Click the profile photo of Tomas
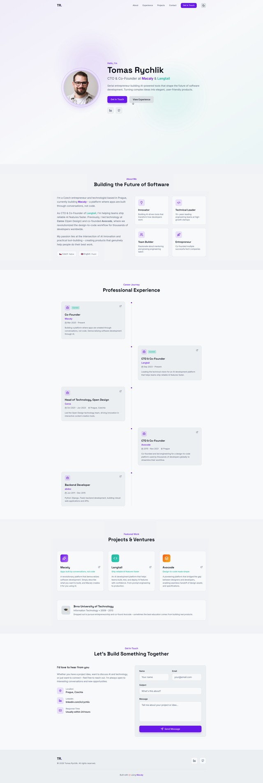 [x=81, y=87]
